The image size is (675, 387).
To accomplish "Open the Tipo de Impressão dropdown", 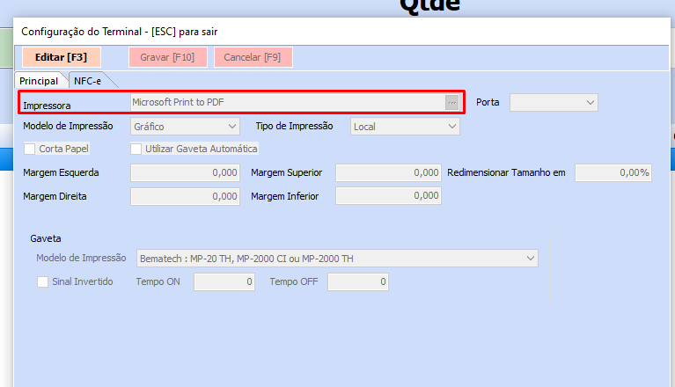I will [405, 127].
